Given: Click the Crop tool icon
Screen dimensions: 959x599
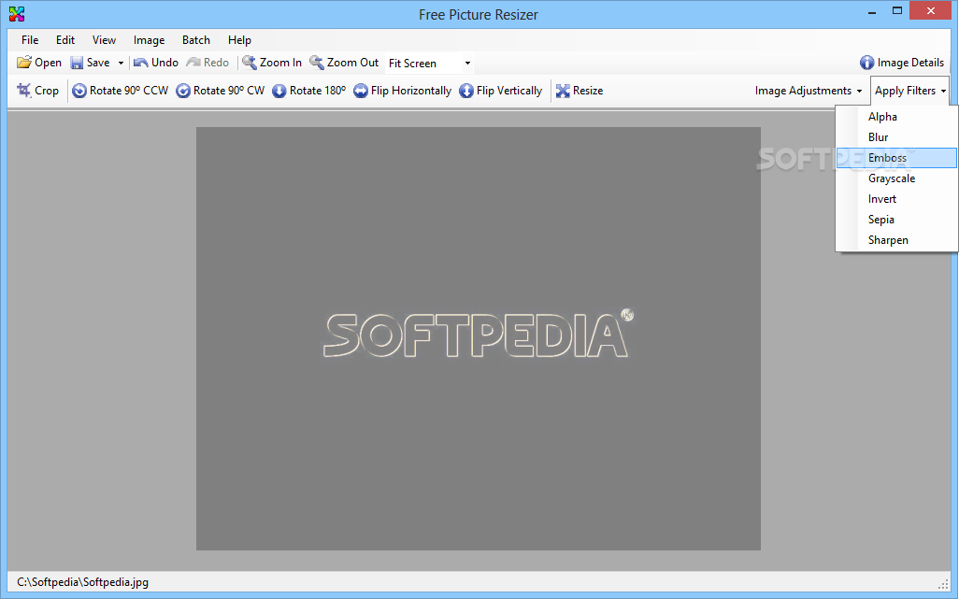Looking at the screenshot, I should (24, 91).
